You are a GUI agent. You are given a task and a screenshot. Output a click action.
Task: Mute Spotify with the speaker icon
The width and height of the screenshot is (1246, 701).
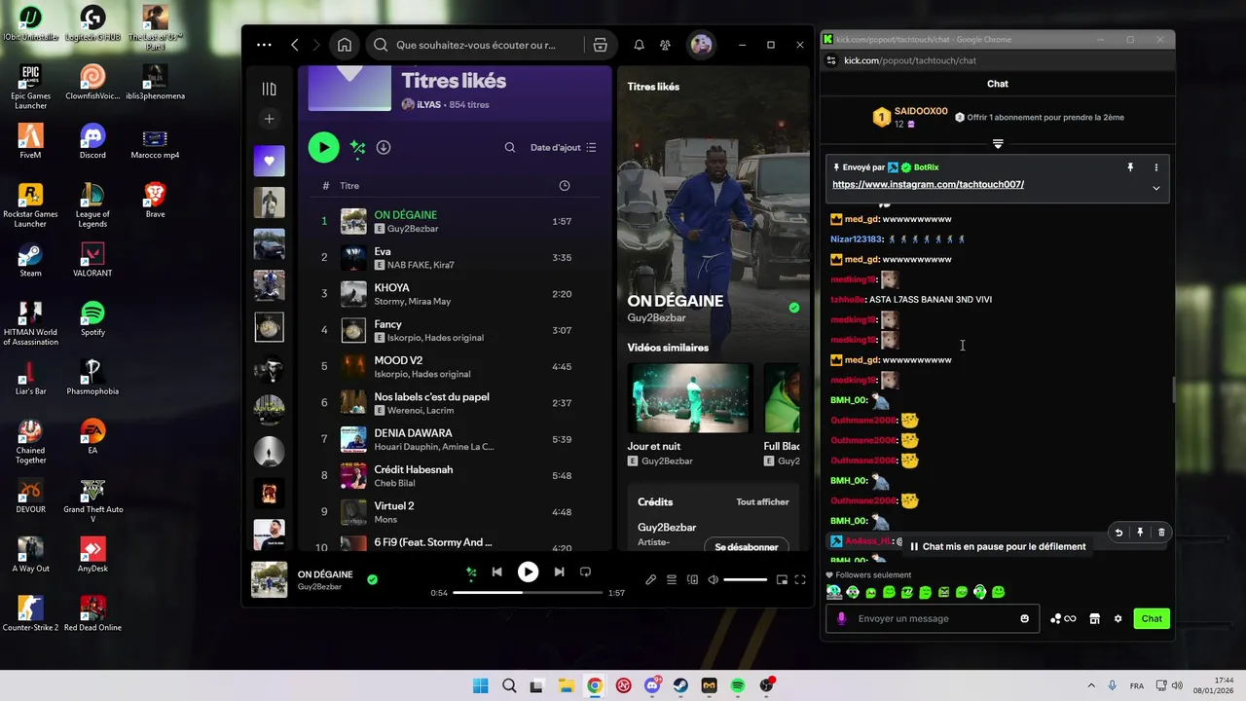pos(714,580)
